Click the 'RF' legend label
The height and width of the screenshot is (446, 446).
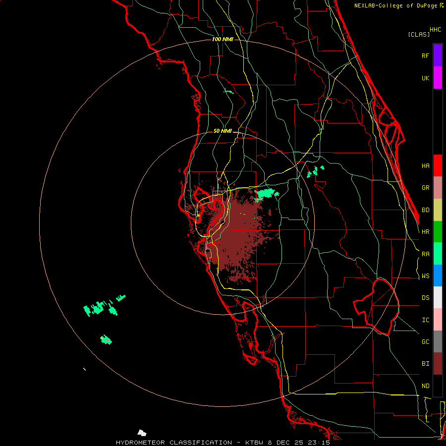tap(426, 56)
